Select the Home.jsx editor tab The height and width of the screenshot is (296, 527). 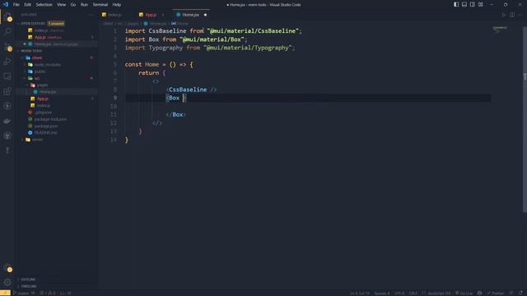pyautogui.click(x=190, y=15)
